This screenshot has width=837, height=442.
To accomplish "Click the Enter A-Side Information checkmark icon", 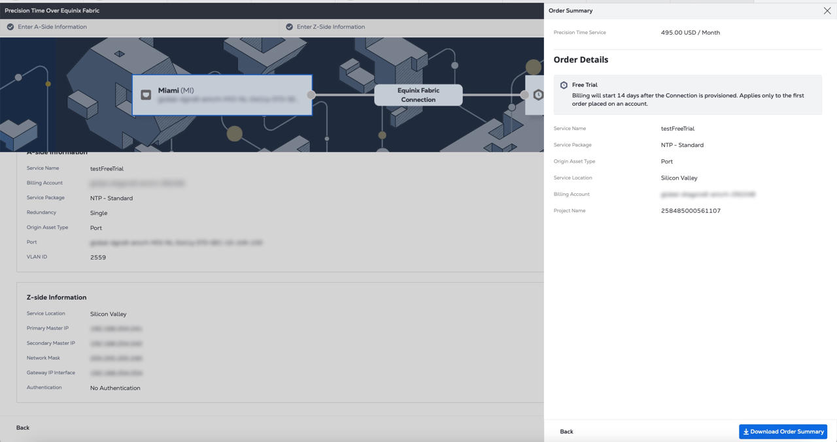I will [x=10, y=27].
